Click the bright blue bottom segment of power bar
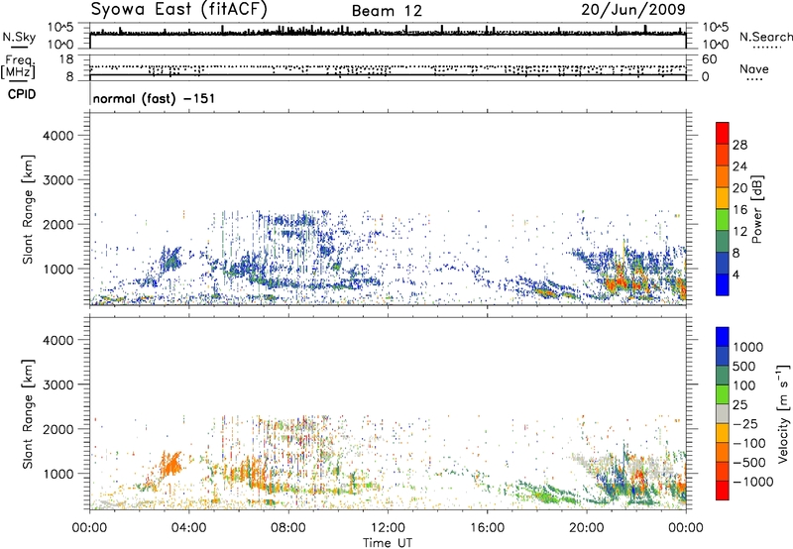Image resolution: width=793 pixels, height=549 pixels. tap(723, 284)
